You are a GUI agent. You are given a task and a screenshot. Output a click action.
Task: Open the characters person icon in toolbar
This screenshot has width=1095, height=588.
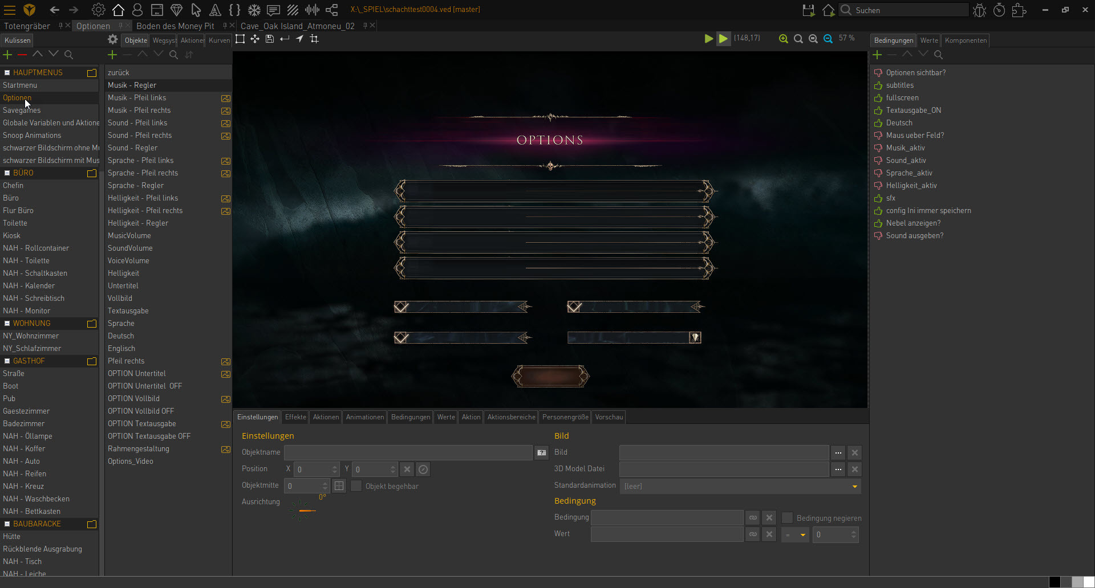tap(137, 10)
